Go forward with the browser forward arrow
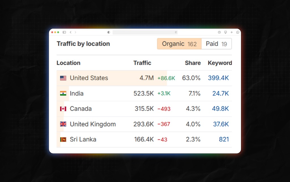This screenshot has height=182, width=290. pos(75,32)
